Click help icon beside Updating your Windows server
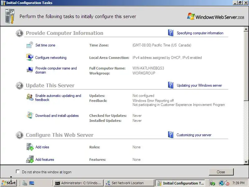 tap(171, 85)
